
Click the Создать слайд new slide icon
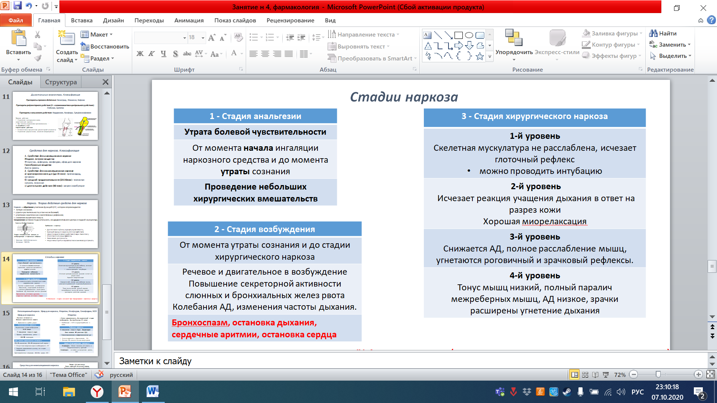pyautogui.click(x=67, y=38)
